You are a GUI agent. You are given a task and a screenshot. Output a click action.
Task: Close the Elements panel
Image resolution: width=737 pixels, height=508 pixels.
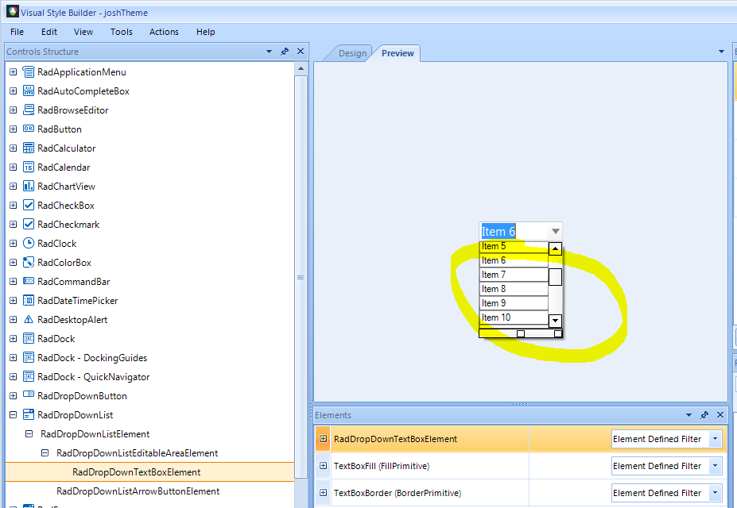pos(720,414)
